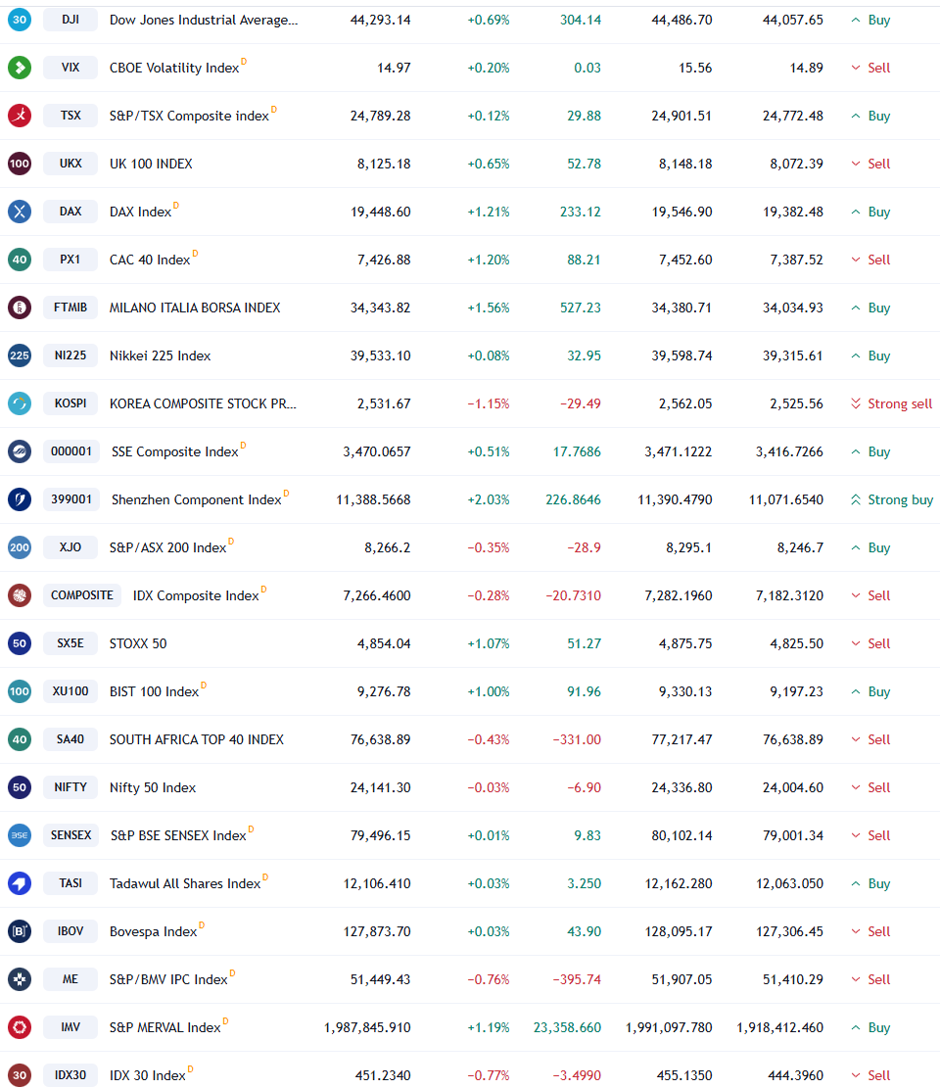Click the BSE SENSEX logo icon
Image resolution: width=940 pixels, height=1089 pixels.
(x=20, y=834)
